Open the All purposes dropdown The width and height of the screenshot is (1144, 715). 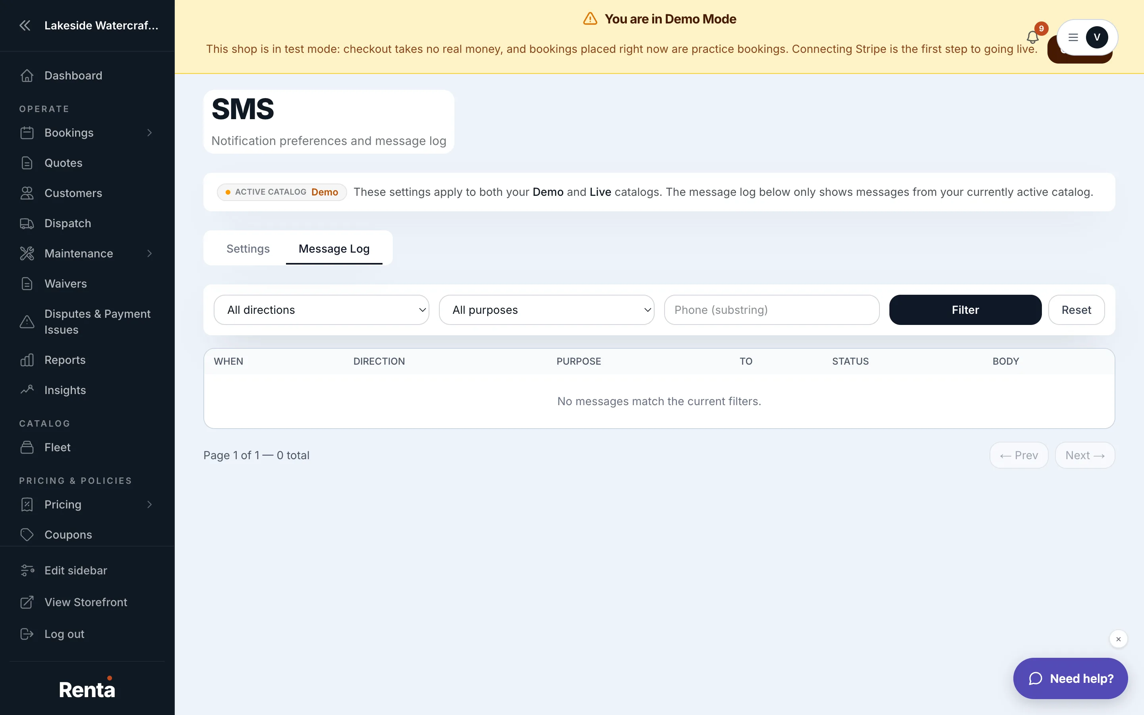point(547,310)
